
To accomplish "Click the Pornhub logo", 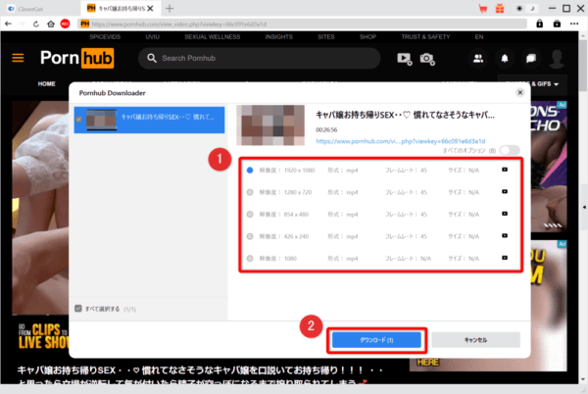I will point(76,58).
